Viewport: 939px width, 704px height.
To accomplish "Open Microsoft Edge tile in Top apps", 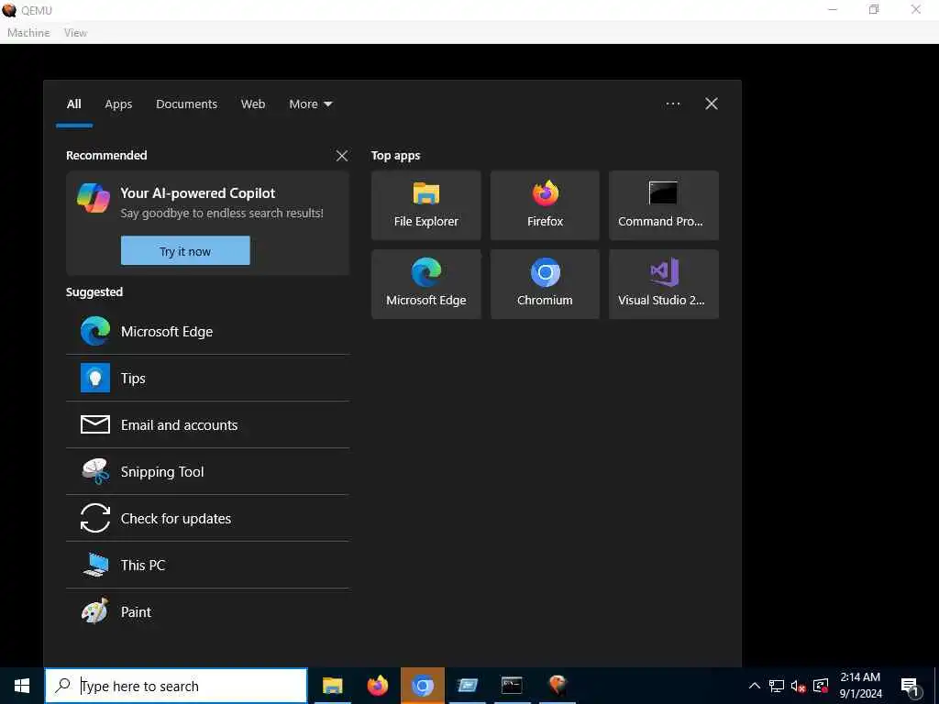I will point(425,284).
